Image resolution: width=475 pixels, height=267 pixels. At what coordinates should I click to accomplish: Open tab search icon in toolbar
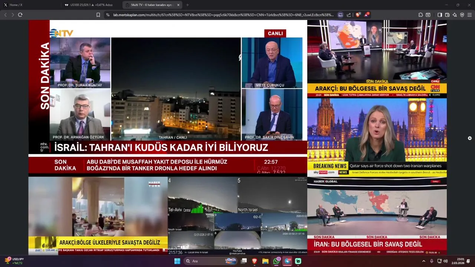point(428,15)
